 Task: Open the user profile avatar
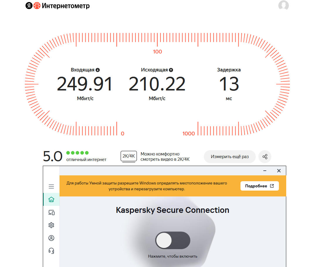[283, 5]
